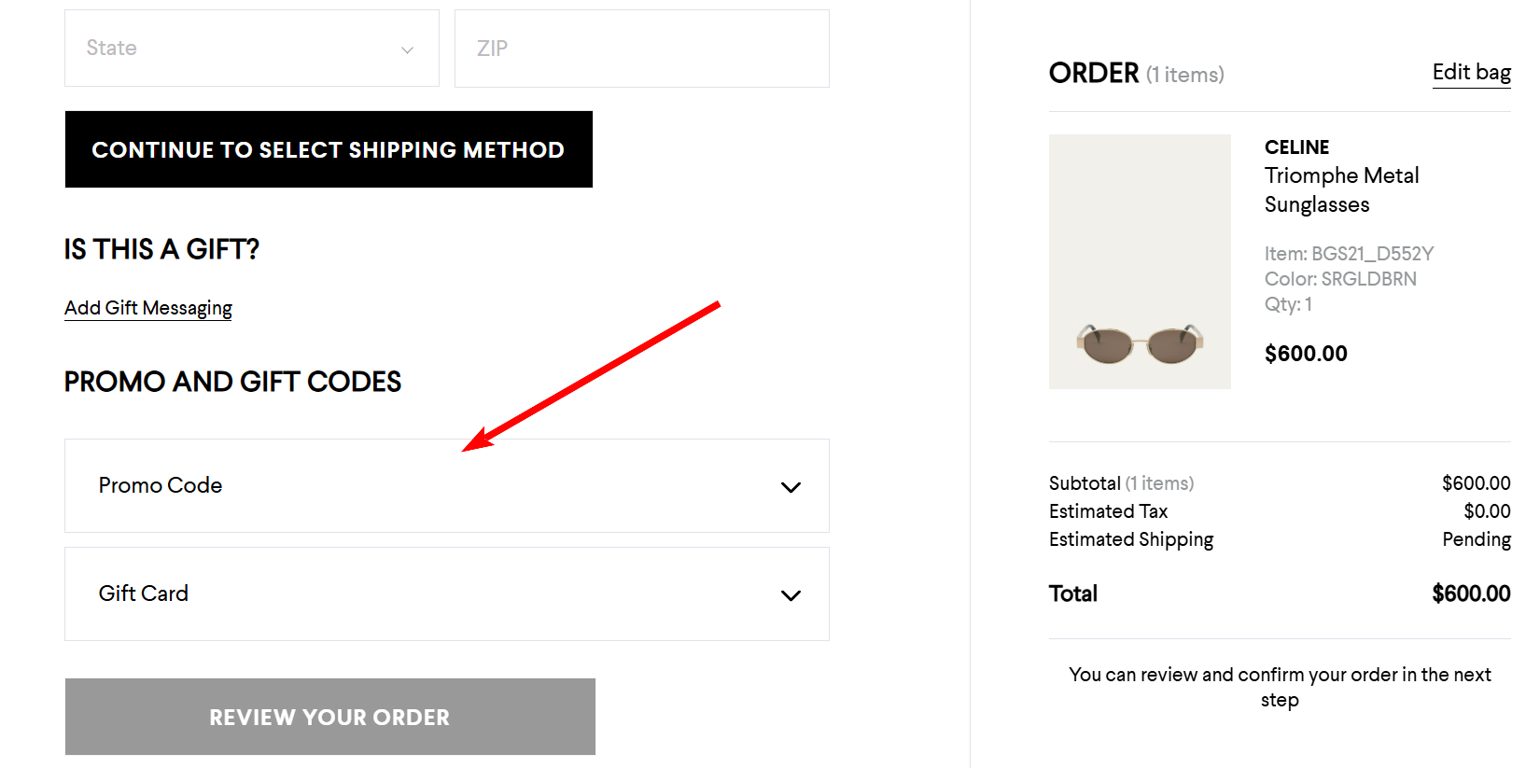Open the Add Gift Messaging link

click(x=148, y=308)
